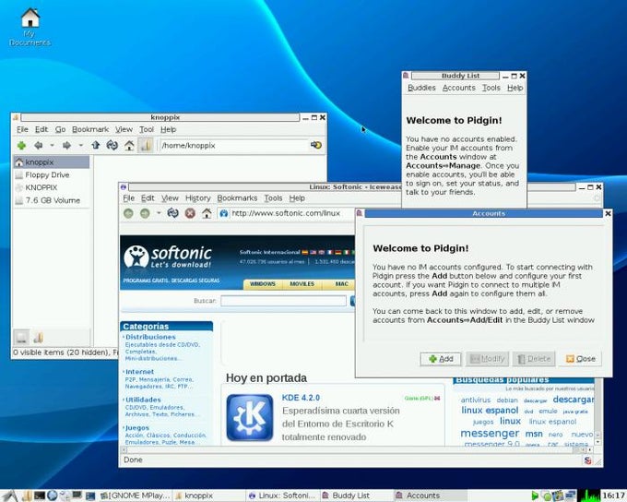Go up one folder in file manager

(x=95, y=145)
